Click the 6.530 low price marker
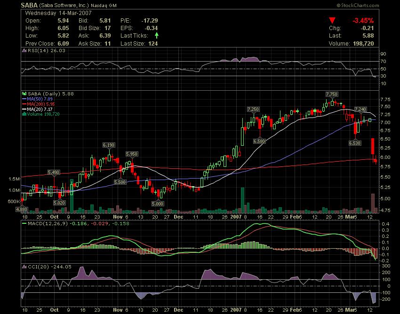 click(355, 143)
